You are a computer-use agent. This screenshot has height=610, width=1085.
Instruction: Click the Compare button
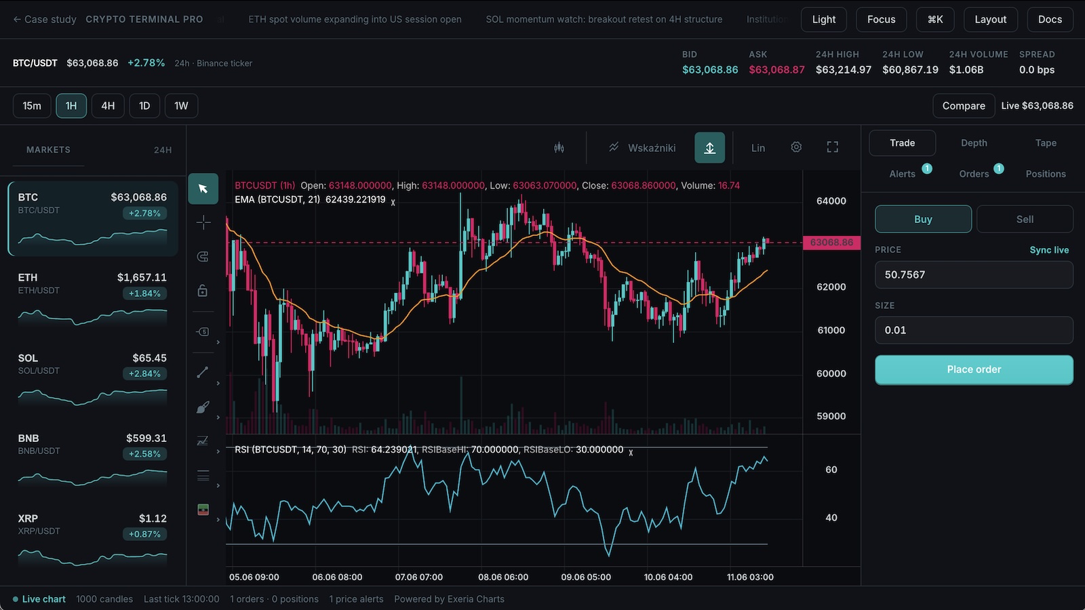coord(964,106)
